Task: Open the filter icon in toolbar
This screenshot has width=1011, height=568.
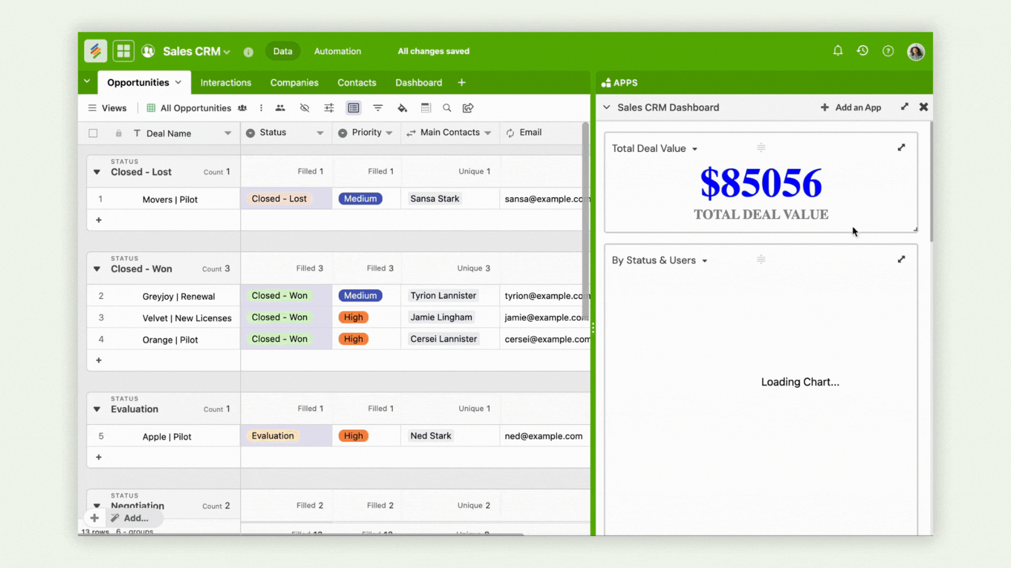Action: coord(378,108)
